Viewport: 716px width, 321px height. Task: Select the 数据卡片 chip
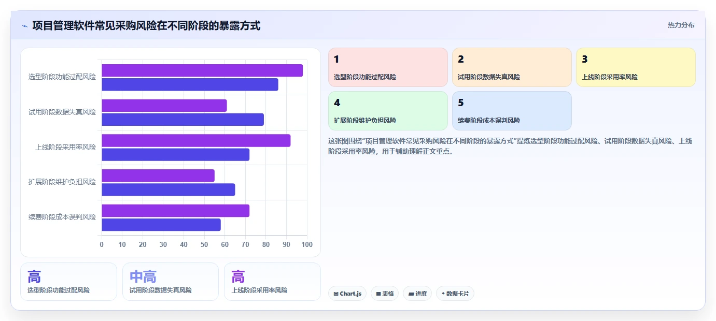coord(455,294)
